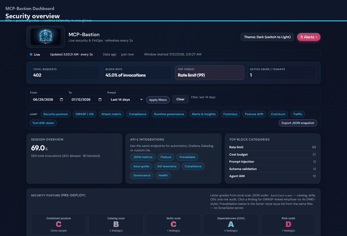Jump to Runtime governance section
Viewport: 347px width, 236px height.
[x=169, y=114]
